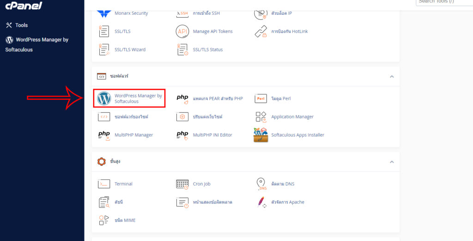
Task: Click the Track DNS pin icon
Action: coord(261,184)
